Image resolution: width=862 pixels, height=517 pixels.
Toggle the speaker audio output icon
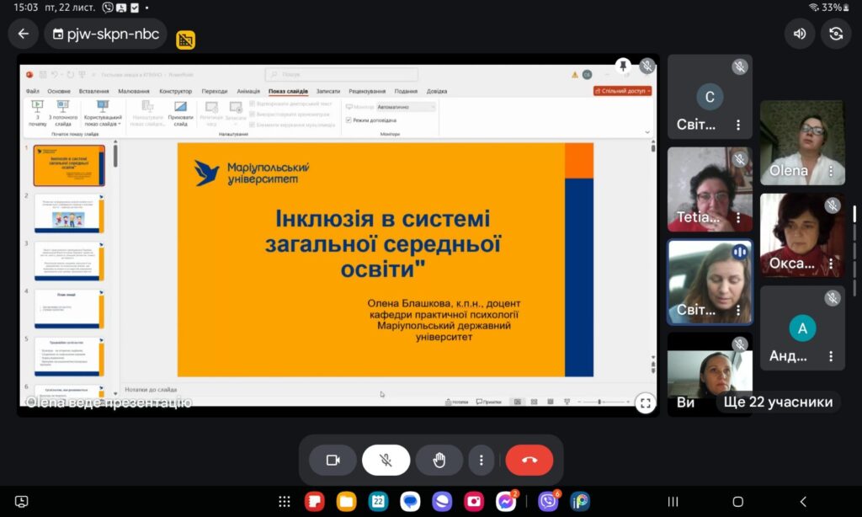click(800, 34)
